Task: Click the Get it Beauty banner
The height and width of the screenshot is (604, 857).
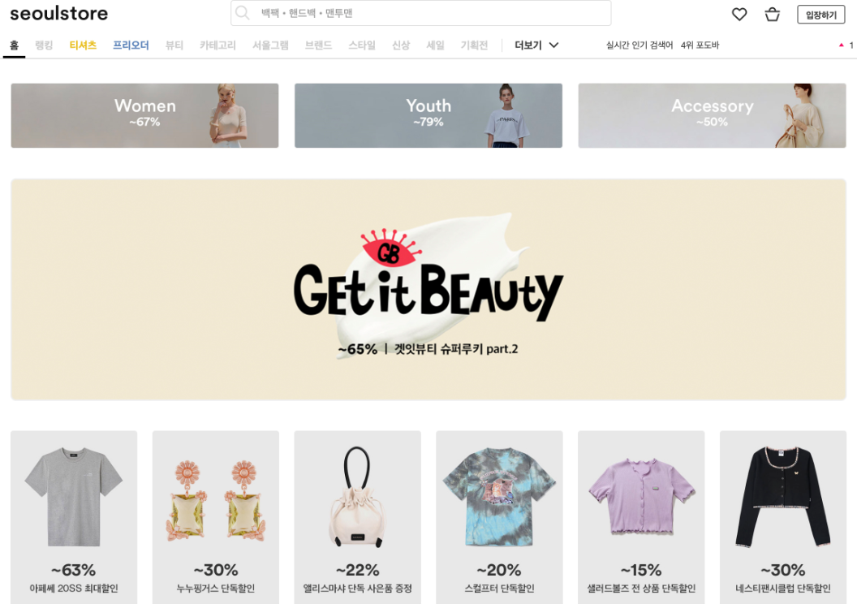Action: [x=428, y=290]
